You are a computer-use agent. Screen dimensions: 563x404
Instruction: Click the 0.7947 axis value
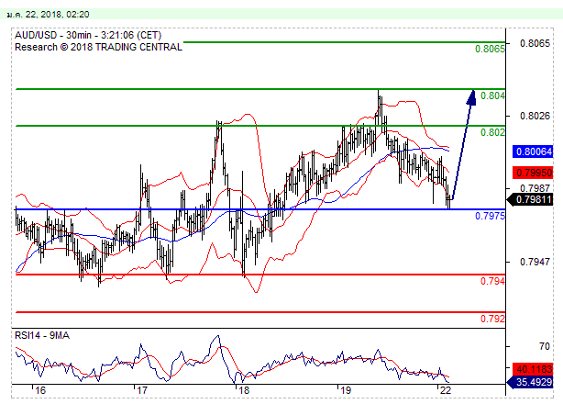click(535, 262)
